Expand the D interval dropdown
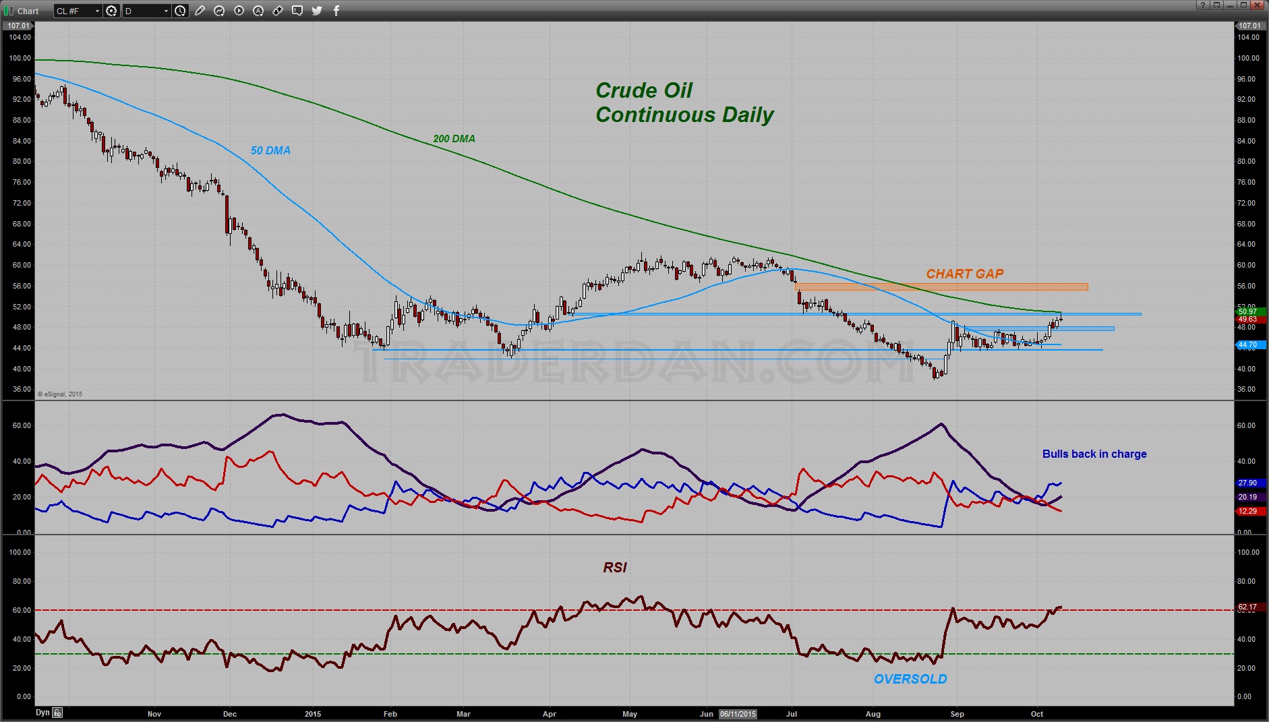 [166, 11]
